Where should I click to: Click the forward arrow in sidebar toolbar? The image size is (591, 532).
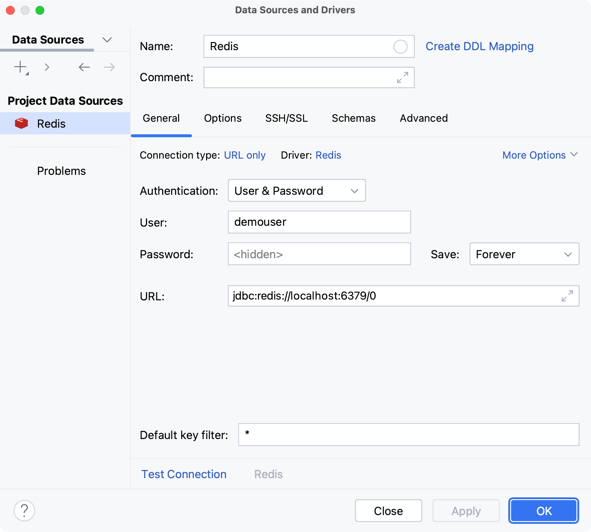109,67
